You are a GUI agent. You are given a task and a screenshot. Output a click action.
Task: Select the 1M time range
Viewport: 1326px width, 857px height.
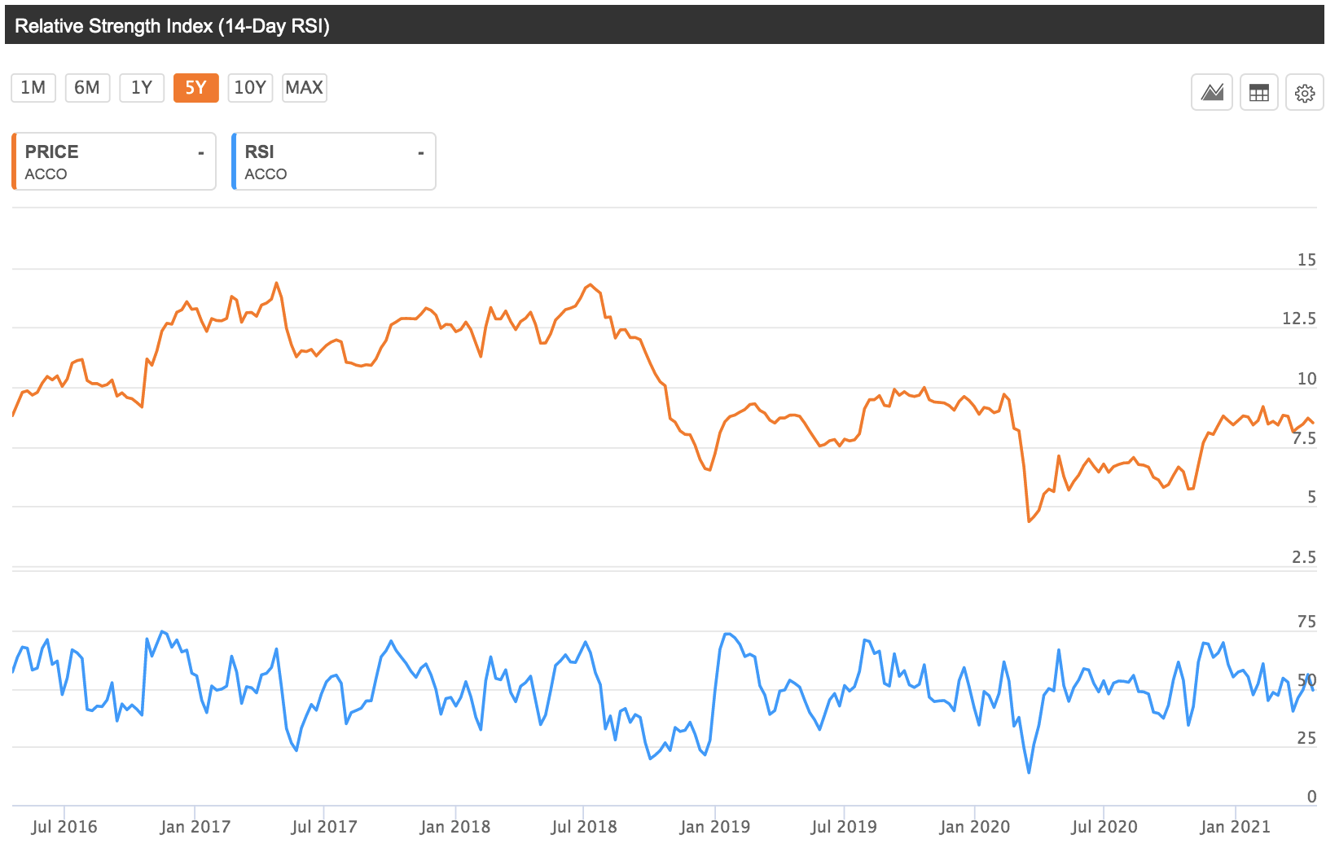[x=33, y=88]
